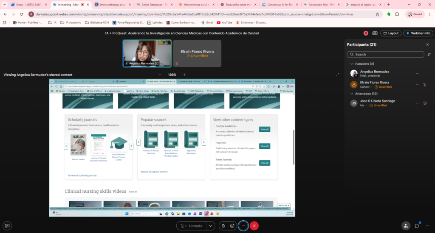Go back in browser history
Viewport: 435px width, 233px height.
[5, 14]
